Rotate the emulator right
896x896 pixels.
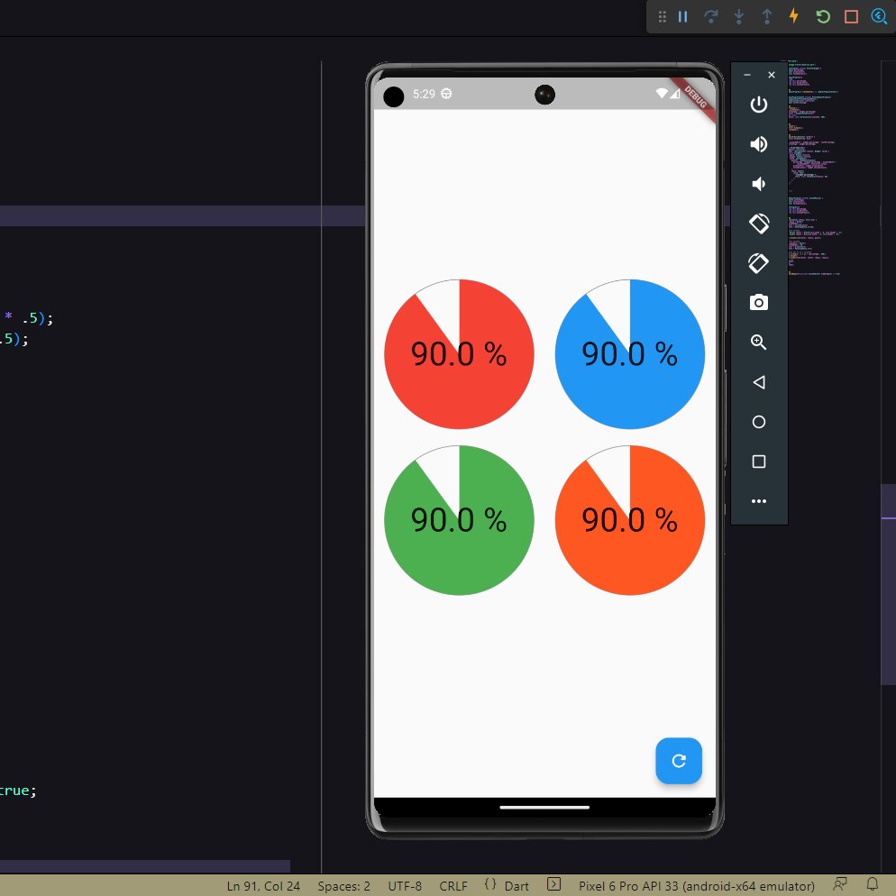[x=759, y=263]
